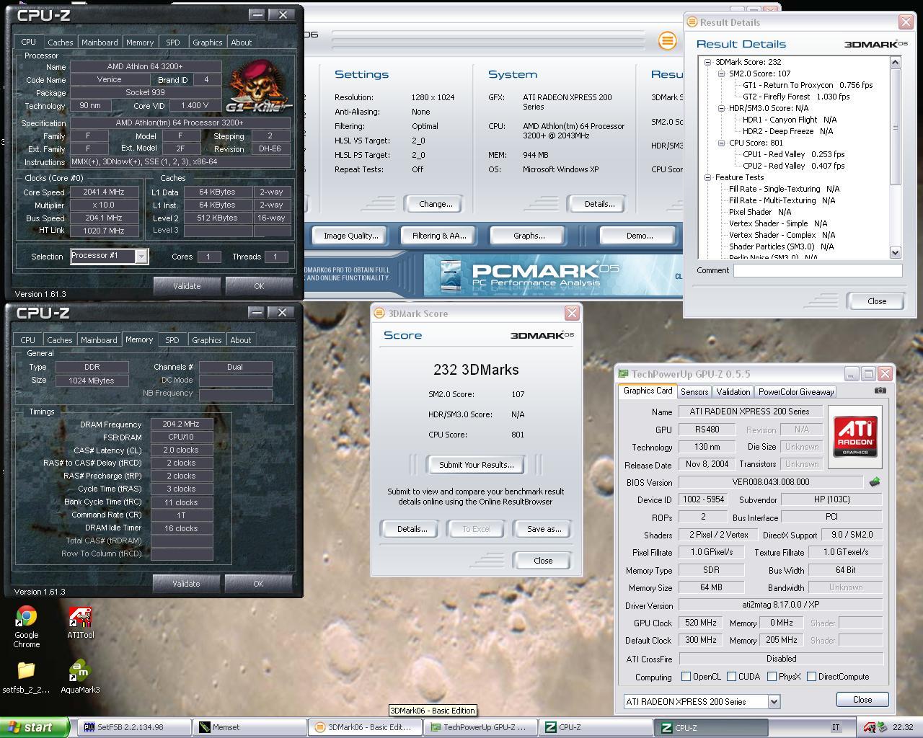Click the Comment input field
This screenshot has height=738, width=923.
818,270
